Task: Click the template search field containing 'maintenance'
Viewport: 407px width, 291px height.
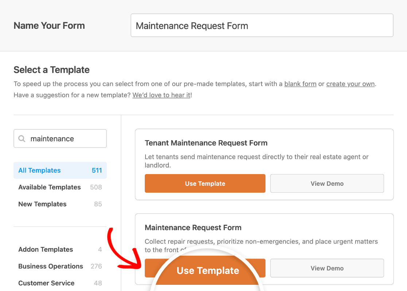Action: click(x=60, y=139)
